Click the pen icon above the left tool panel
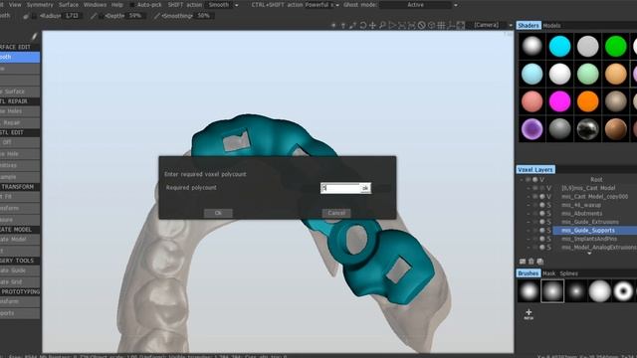The image size is (637, 358). (34, 37)
